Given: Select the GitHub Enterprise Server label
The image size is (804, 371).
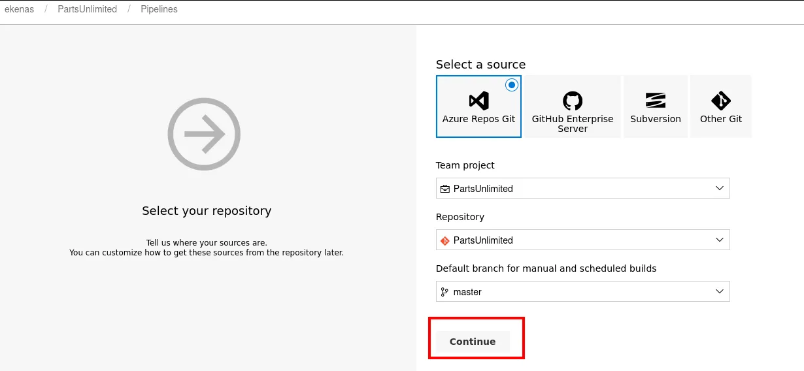Looking at the screenshot, I should click(572, 123).
